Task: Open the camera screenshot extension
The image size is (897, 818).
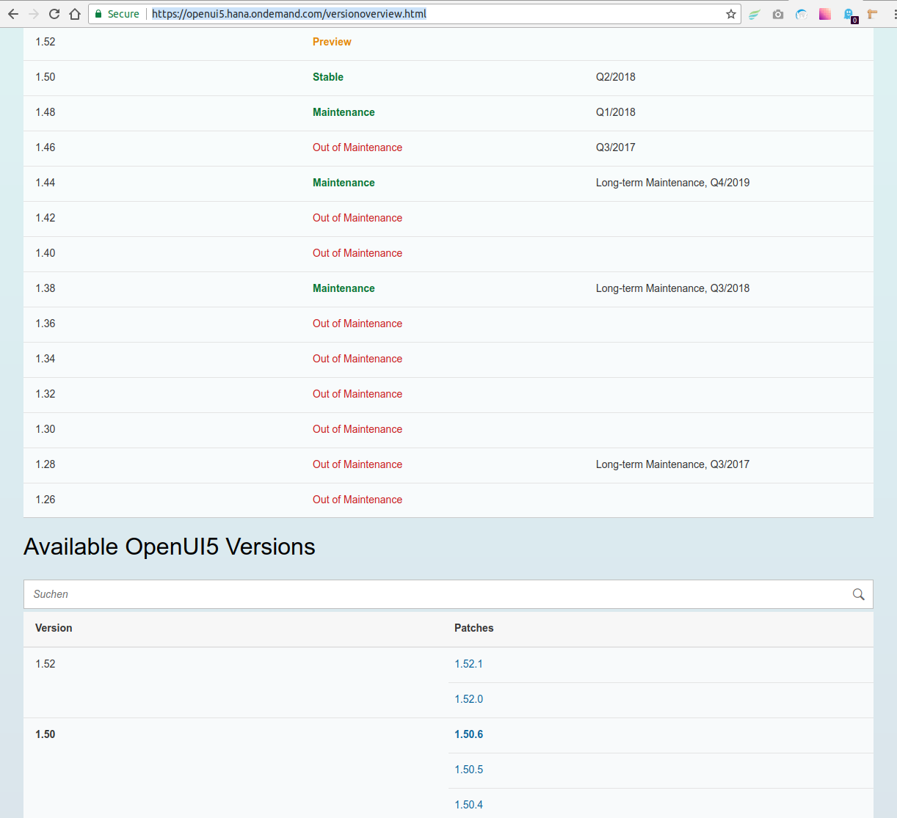Action: click(778, 13)
